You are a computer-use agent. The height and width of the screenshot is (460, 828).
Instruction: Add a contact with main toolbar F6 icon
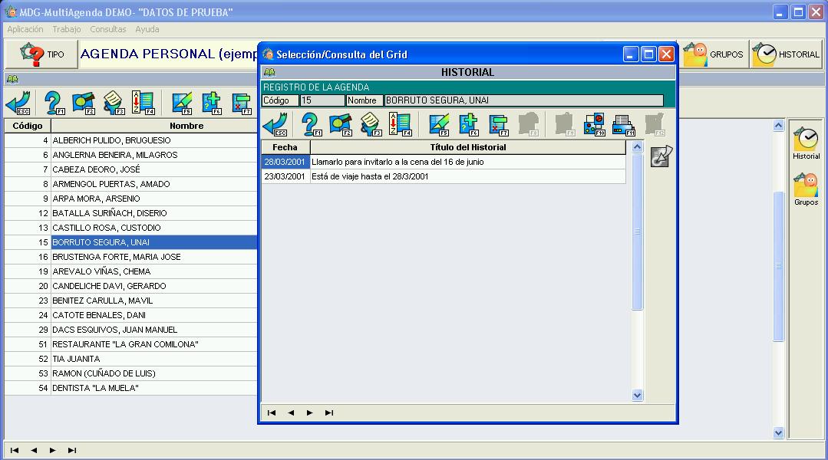(212, 102)
